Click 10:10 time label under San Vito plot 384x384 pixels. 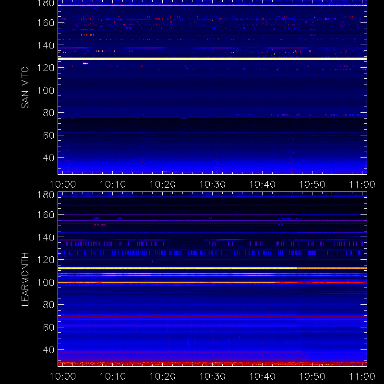[x=113, y=184]
